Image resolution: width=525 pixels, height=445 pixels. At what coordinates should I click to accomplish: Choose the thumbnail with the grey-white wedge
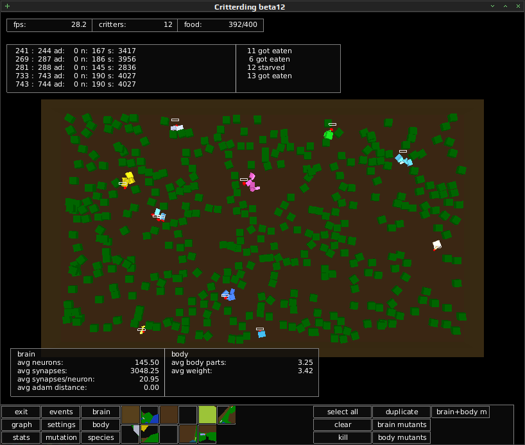(130, 434)
